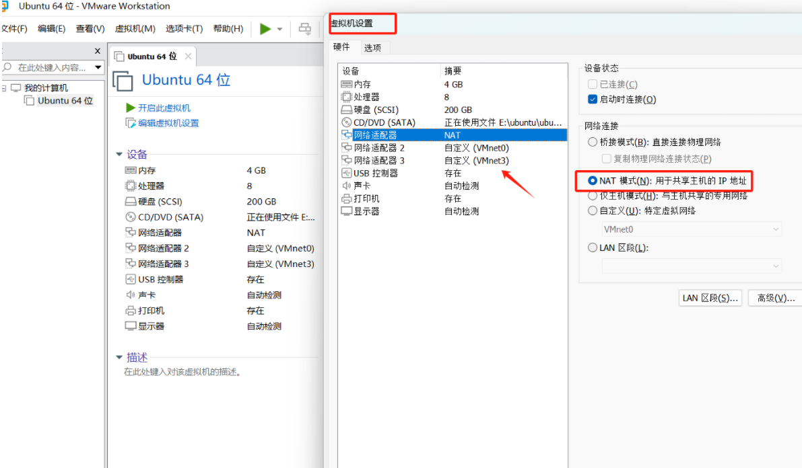Close the Ubuntu 64 位 tab
The image size is (802, 468).
(189, 56)
